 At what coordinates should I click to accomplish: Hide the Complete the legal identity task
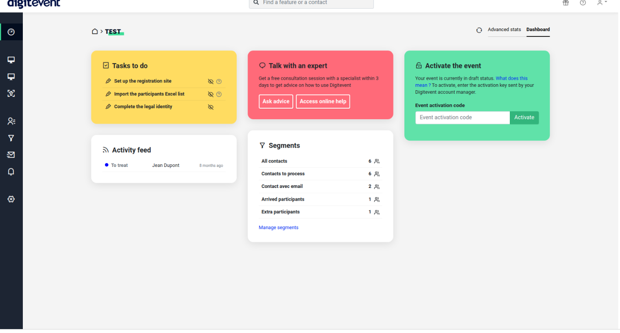(x=211, y=107)
